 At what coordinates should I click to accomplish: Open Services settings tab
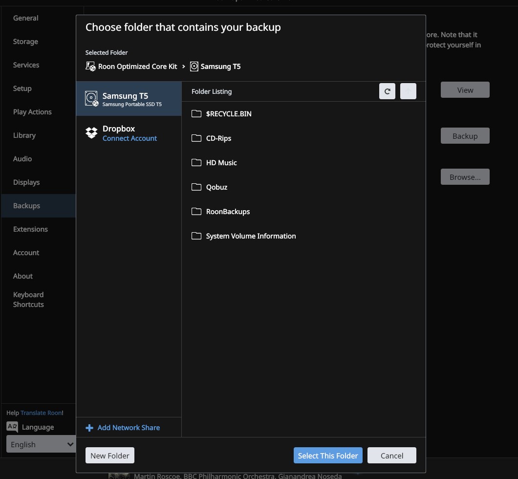[26, 65]
